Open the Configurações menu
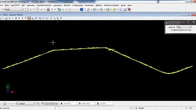 coord(77,5)
